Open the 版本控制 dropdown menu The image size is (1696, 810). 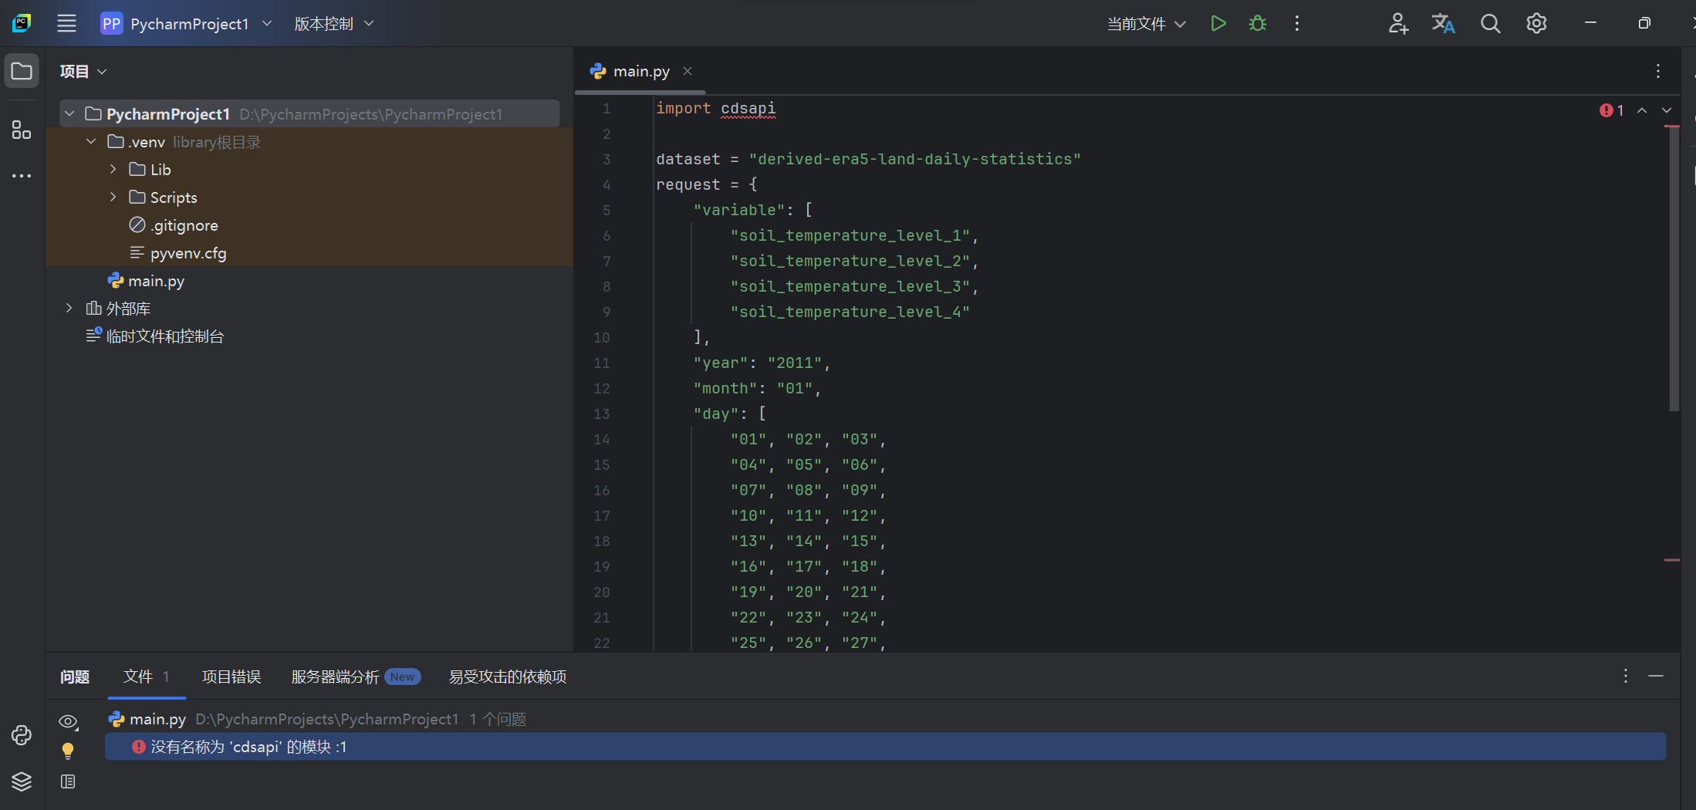(x=333, y=23)
